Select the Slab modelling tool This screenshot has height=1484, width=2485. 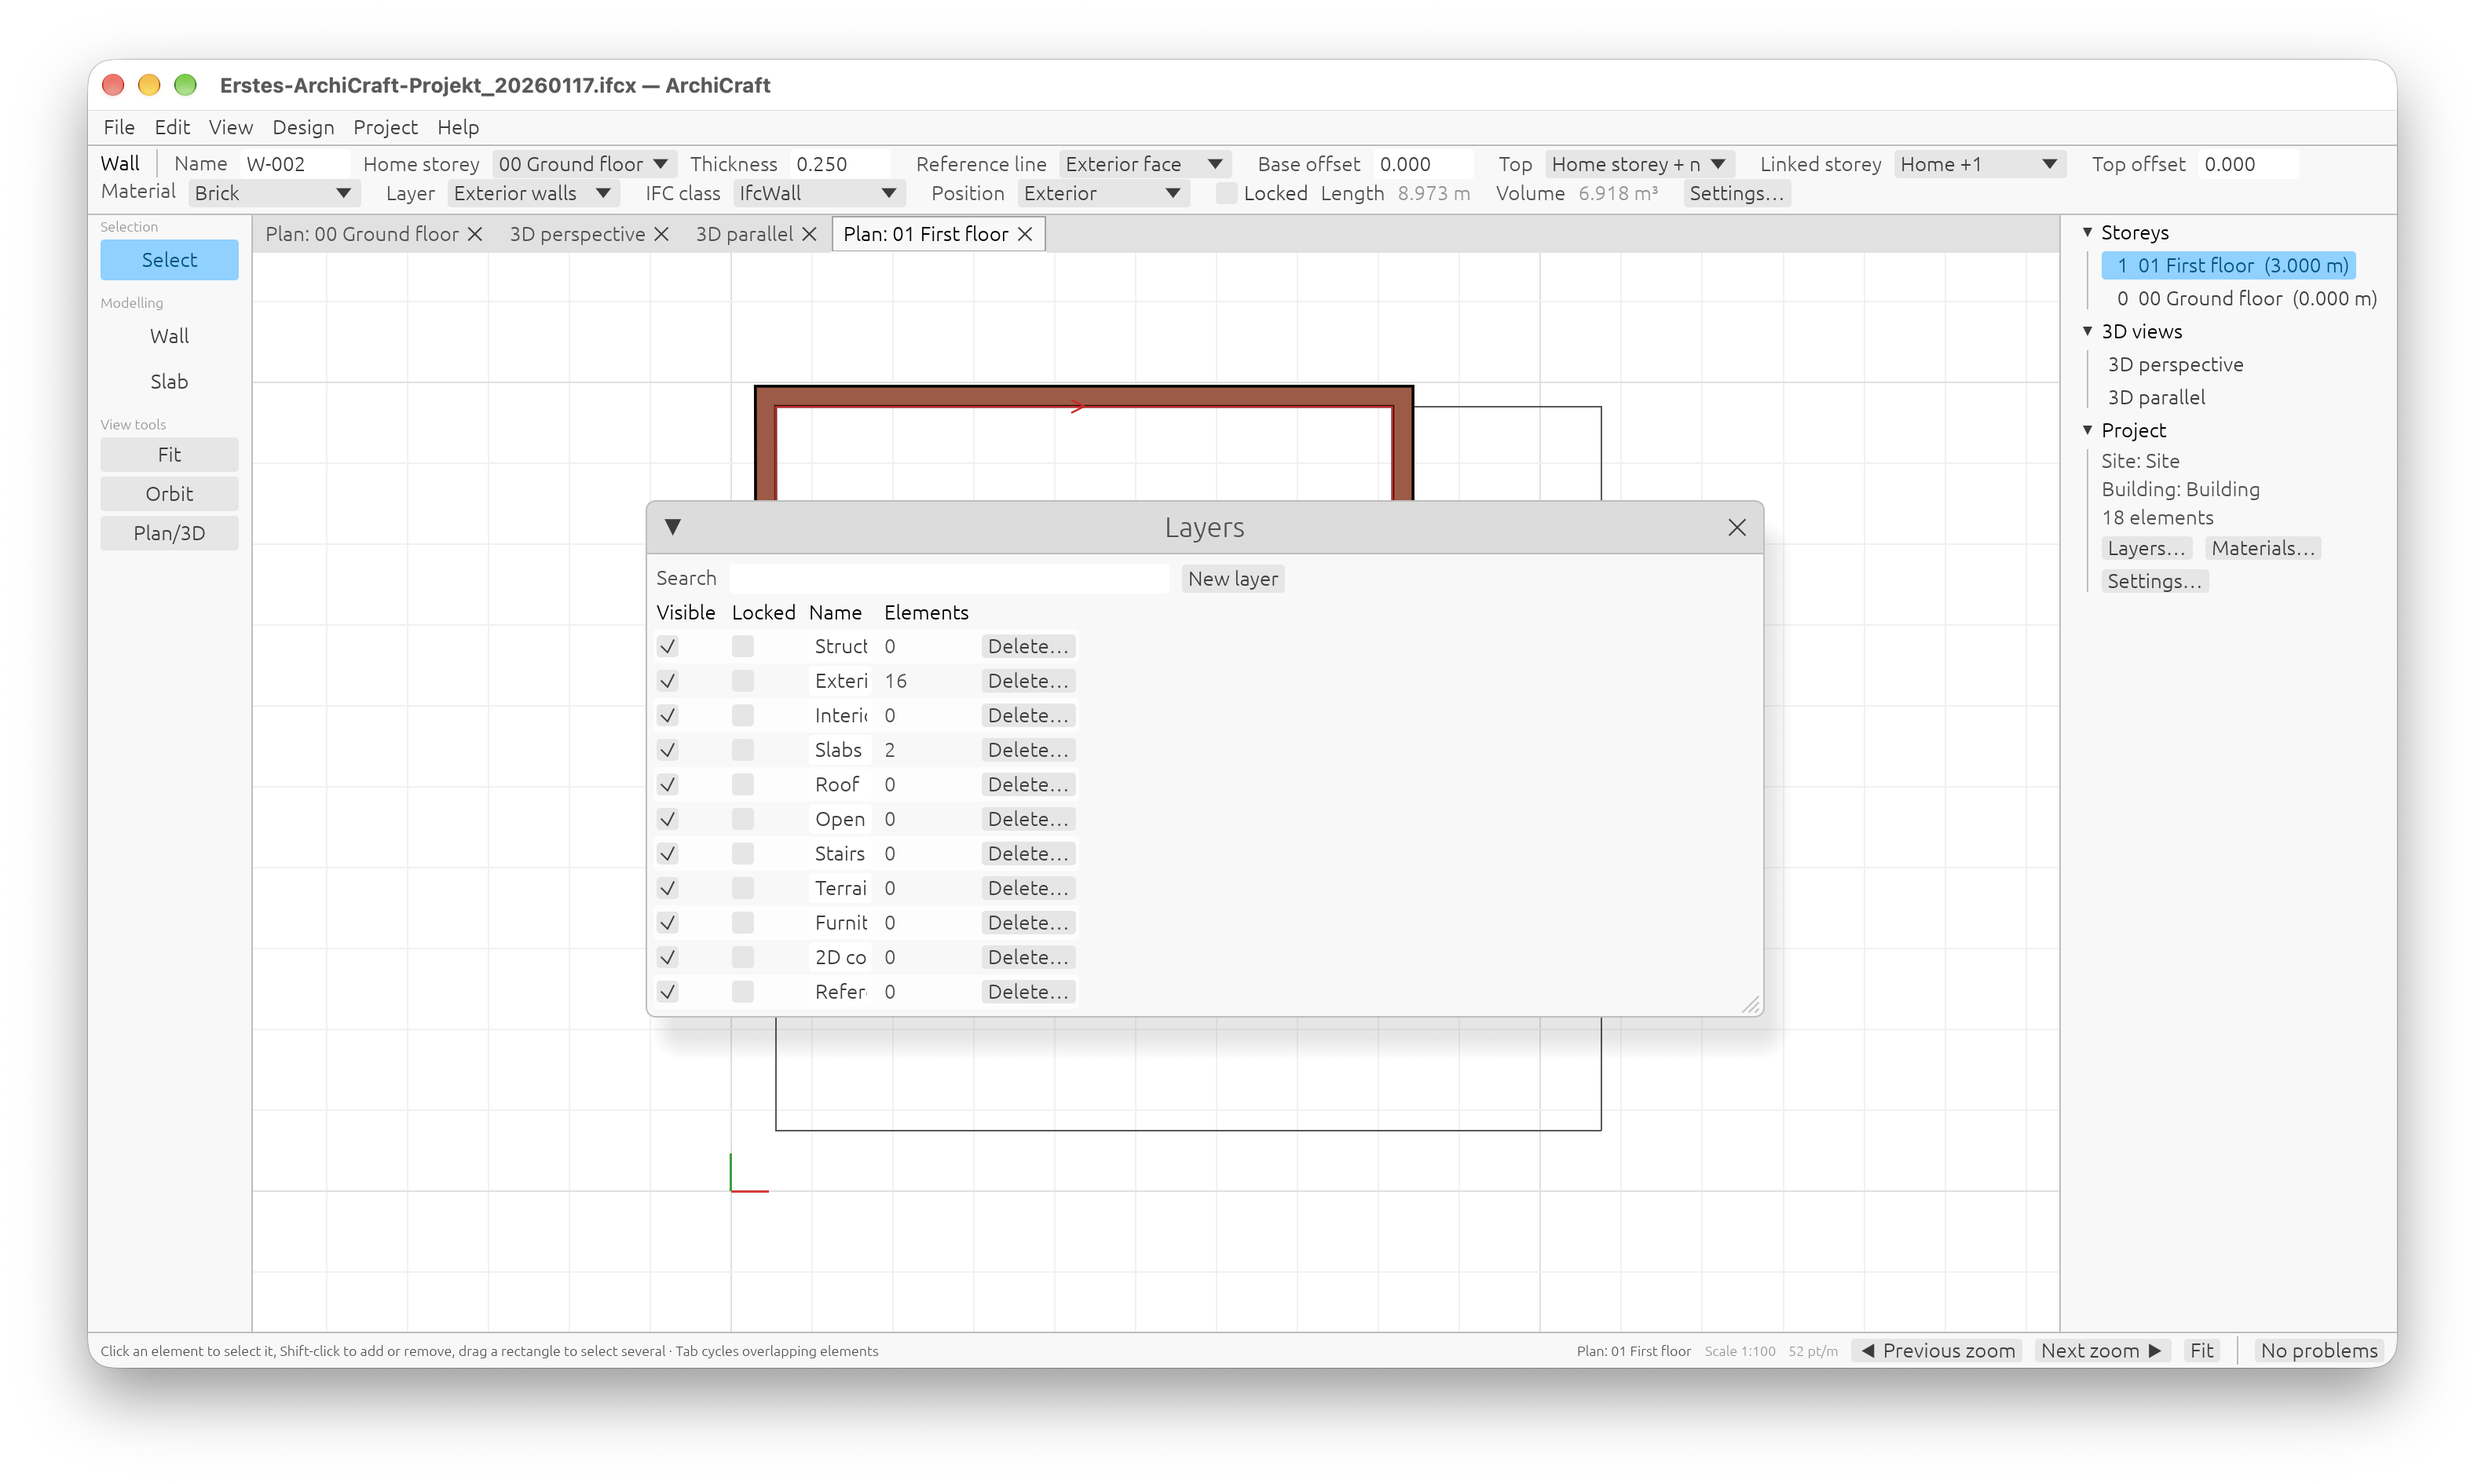[169, 381]
